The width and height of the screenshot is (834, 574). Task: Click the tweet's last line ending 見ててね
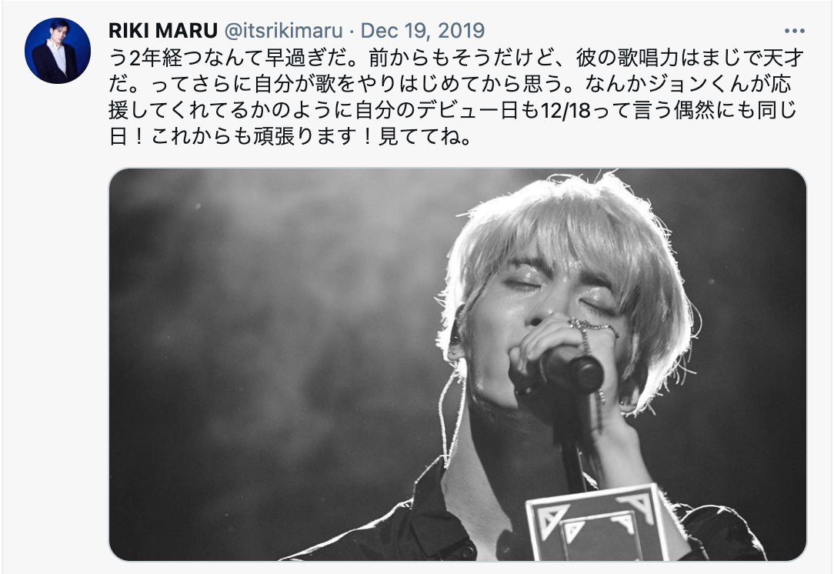click(x=290, y=137)
